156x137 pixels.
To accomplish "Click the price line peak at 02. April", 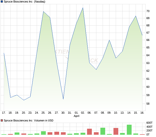I will click(83, 8).
